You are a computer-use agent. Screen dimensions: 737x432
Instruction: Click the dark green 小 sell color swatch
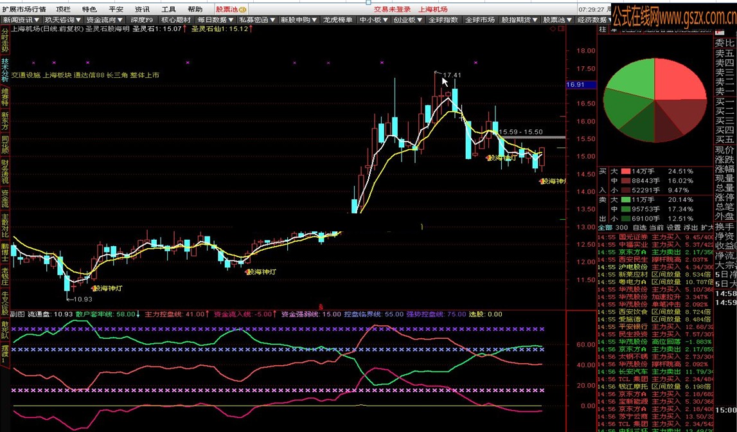click(626, 219)
